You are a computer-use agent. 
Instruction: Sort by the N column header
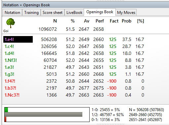[55, 21]
